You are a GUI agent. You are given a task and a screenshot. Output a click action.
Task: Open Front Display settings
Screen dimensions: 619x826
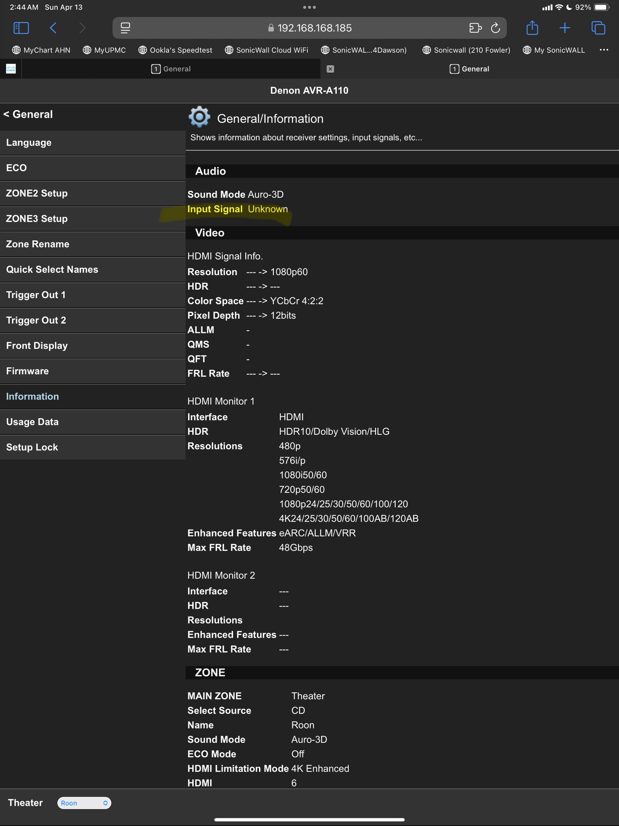pyautogui.click(x=93, y=346)
